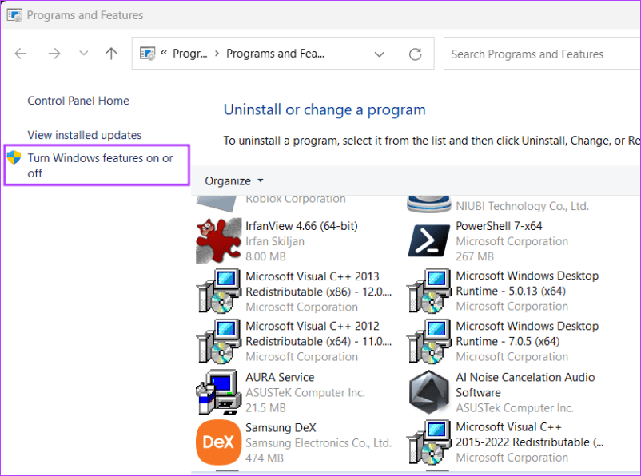Select the PowerShell 7-x64 program icon
Screen dimensions: 641x476
(x=428, y=240)
